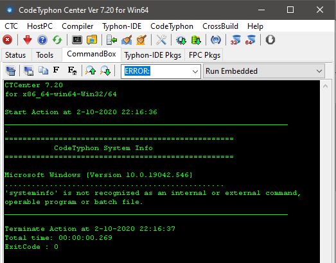Launch the 64-bit Typhon icon
Image resolution: width=336 pixels, height=263 pixels.
click(x=251, y=40)
